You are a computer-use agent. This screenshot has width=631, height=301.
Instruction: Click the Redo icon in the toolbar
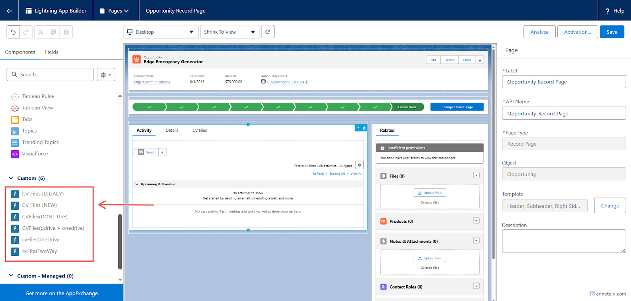point(26,32)
